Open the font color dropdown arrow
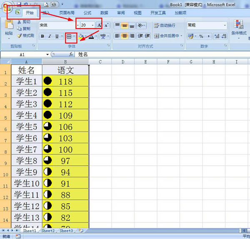 96,37
